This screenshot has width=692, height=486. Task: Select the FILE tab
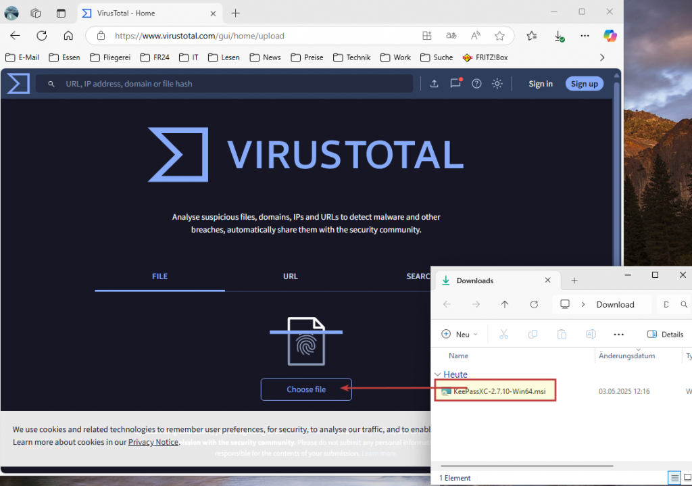[x=159, y=276]
